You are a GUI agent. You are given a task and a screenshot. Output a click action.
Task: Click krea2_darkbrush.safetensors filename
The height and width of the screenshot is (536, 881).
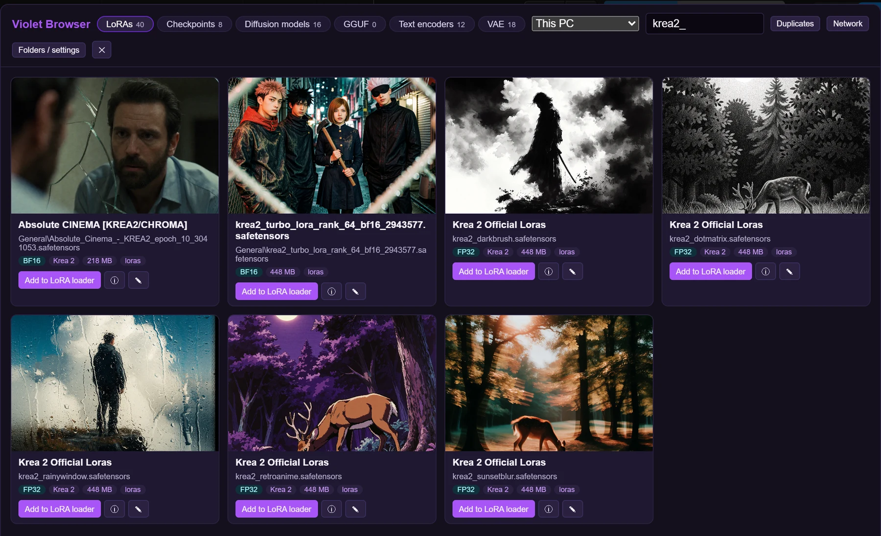point(504,239)
